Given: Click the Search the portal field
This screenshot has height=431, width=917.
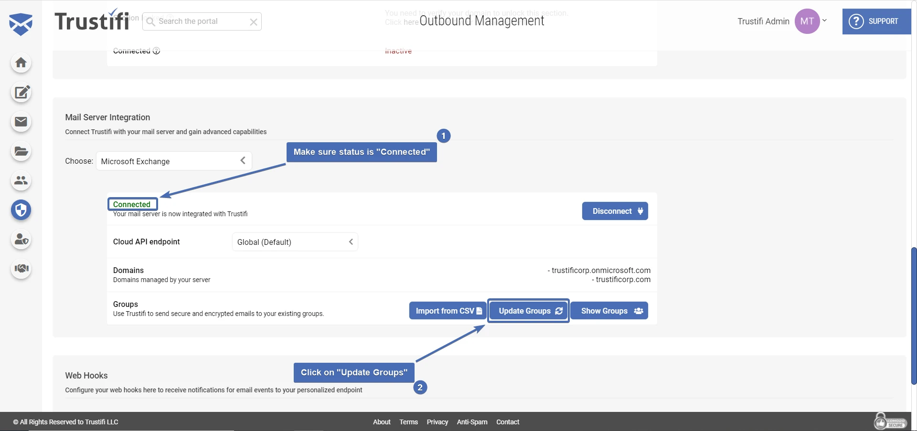Looking at the screenshot, I should coord(201,21).
